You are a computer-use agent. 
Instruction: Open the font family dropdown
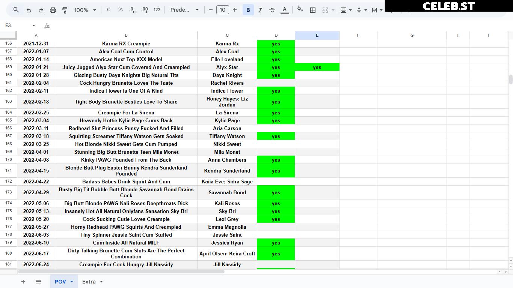(184, 10)
